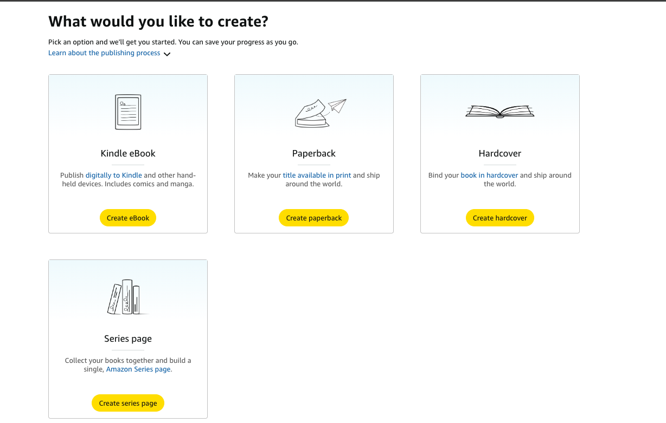The width and height of the screenshot is (666, 423).
Task: Follow the 'title available in print' link
Action: pos(317,175)
